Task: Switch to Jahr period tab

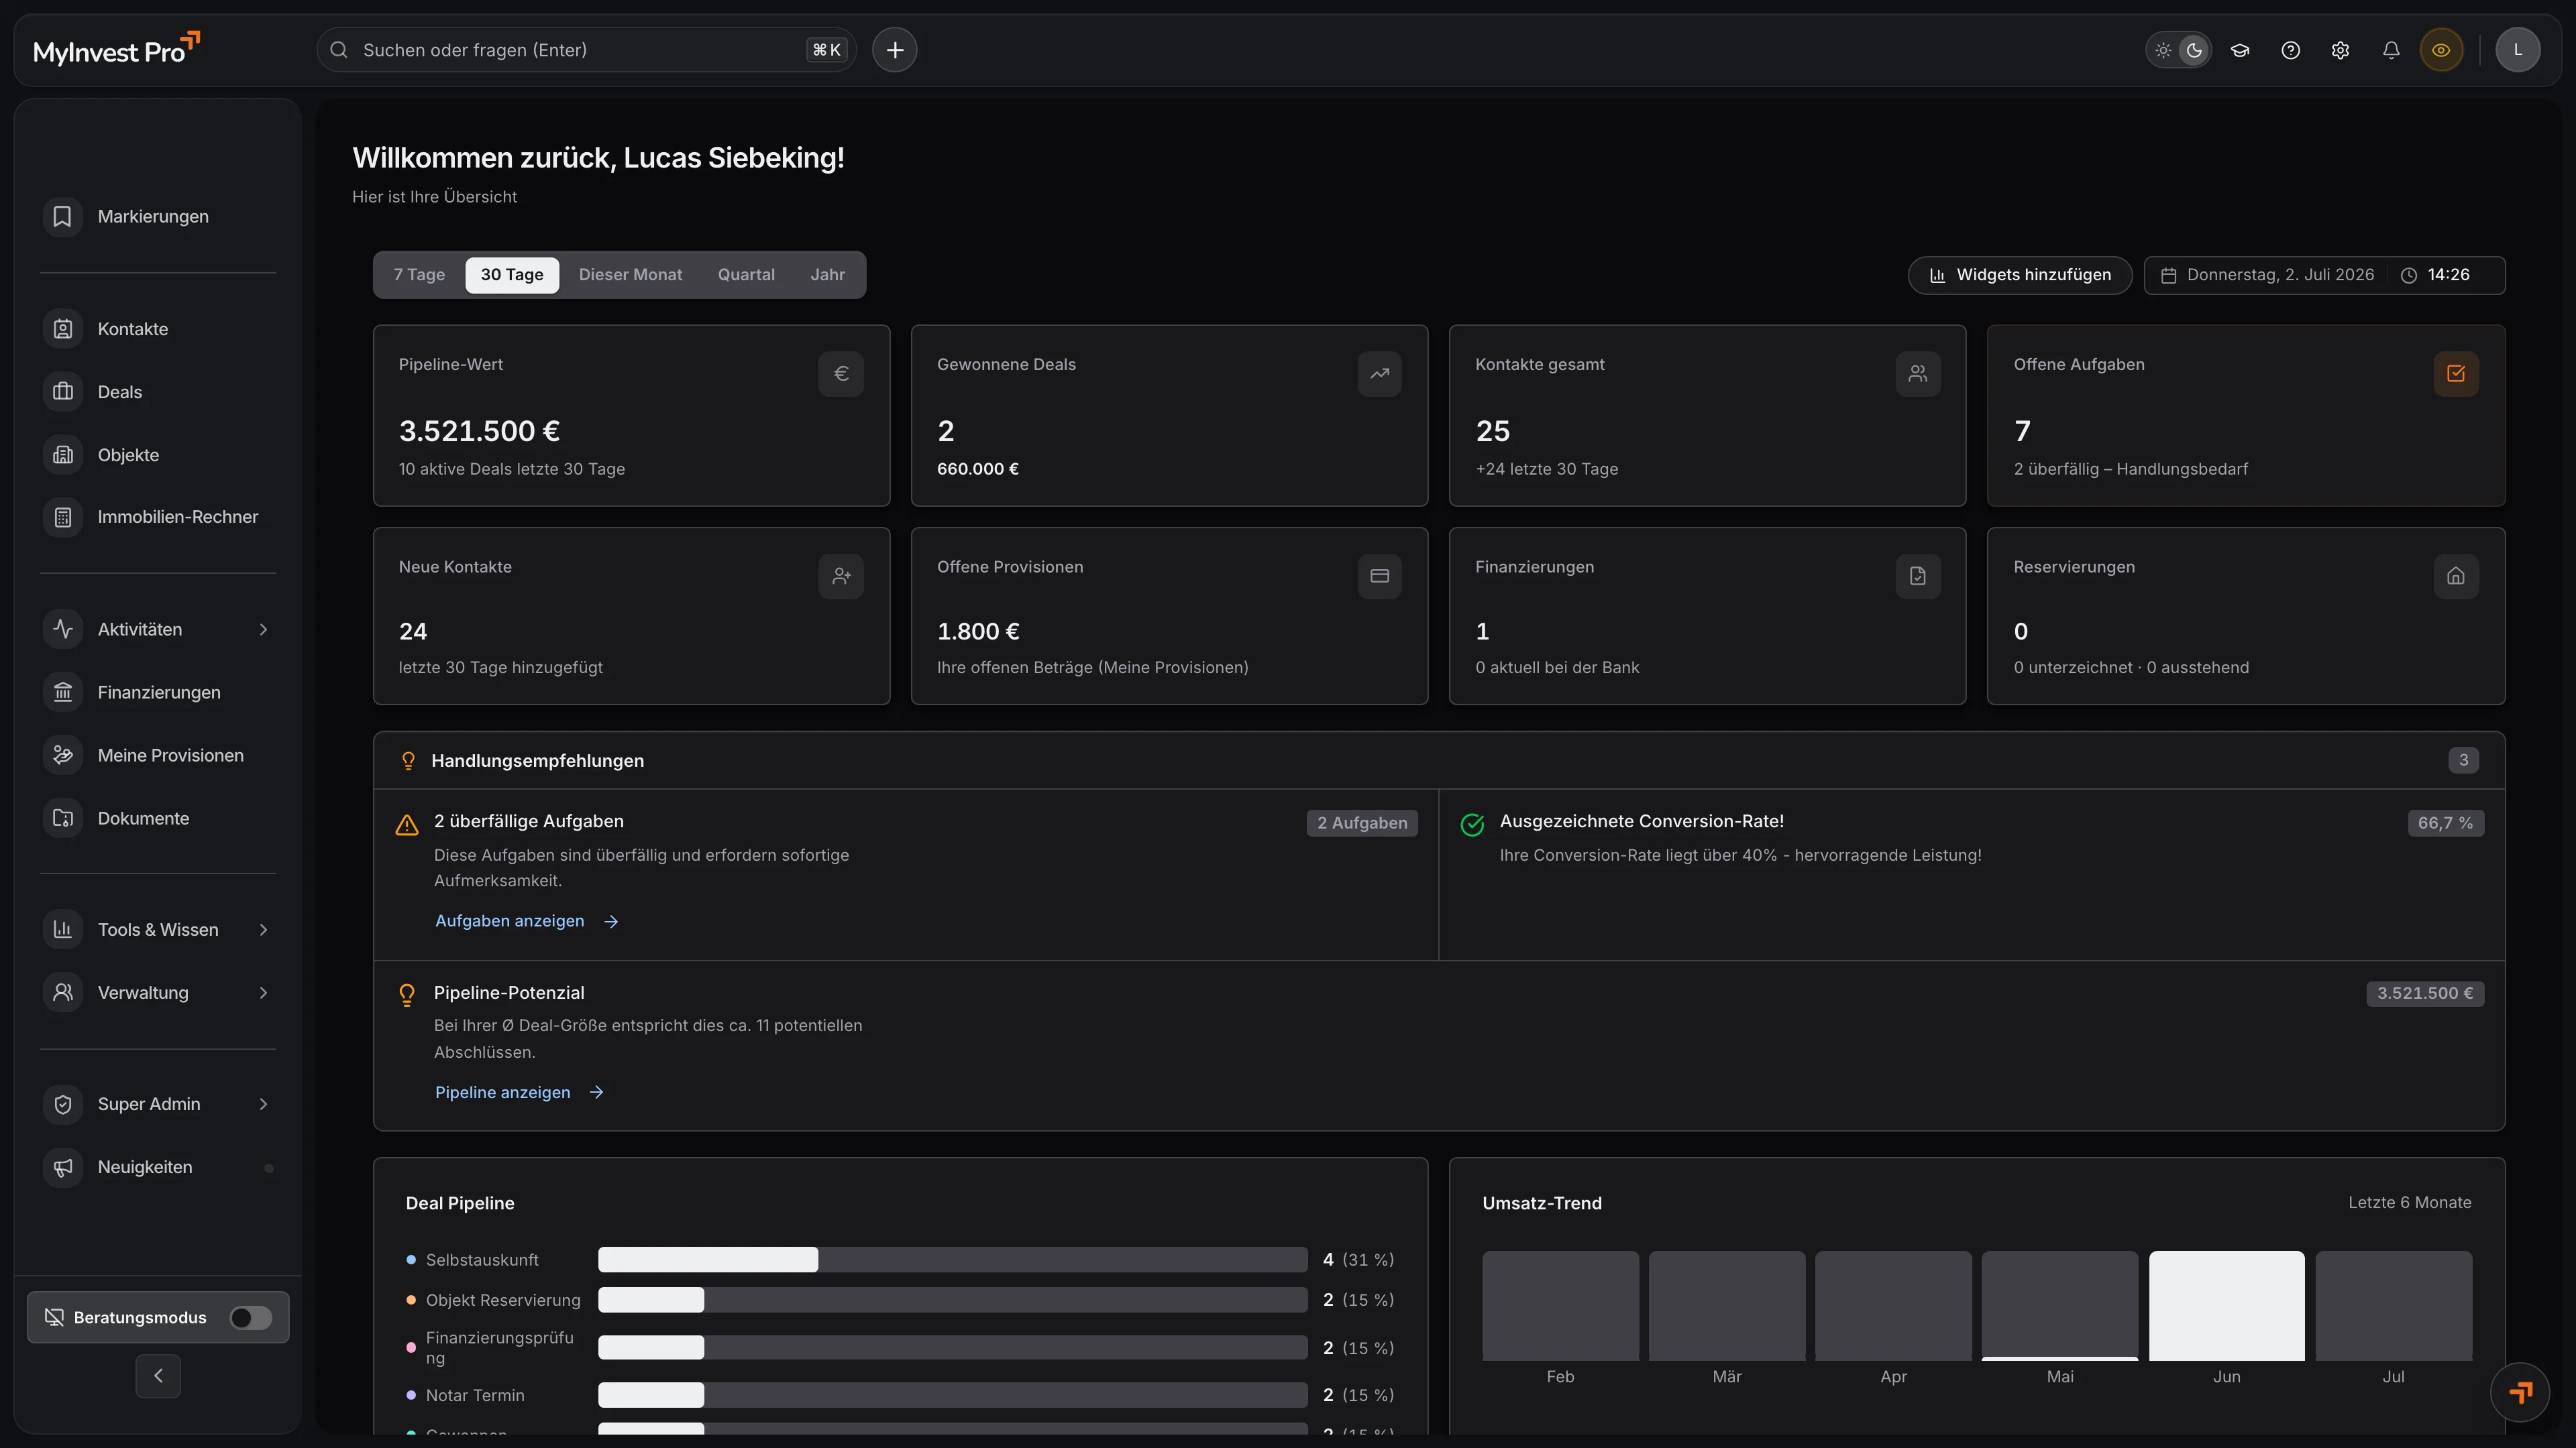Action: click(x=827, y=275)
